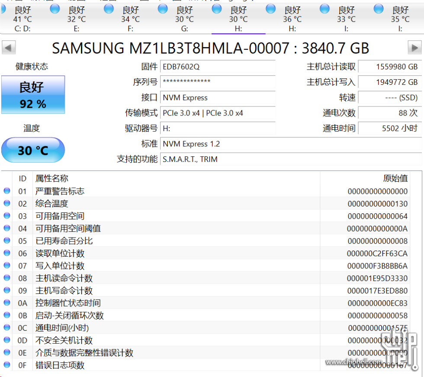
Task: Click the ID column header
Action: pos(22,178)
